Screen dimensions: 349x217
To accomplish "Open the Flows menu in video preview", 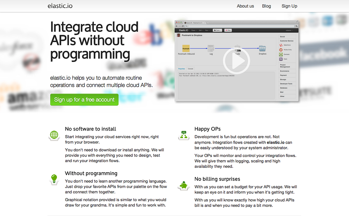I will click(194, 30).
